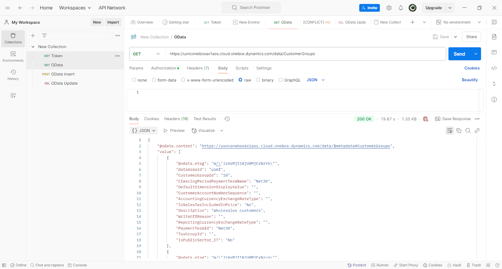Switch to the Params tab
Viewport: 502px width, 269px height.
(x=136, y=68)
